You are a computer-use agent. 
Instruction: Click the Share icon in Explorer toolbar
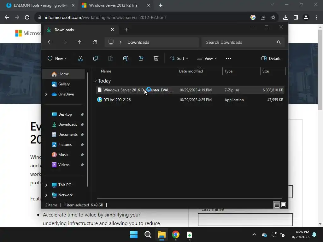point(141,58)
